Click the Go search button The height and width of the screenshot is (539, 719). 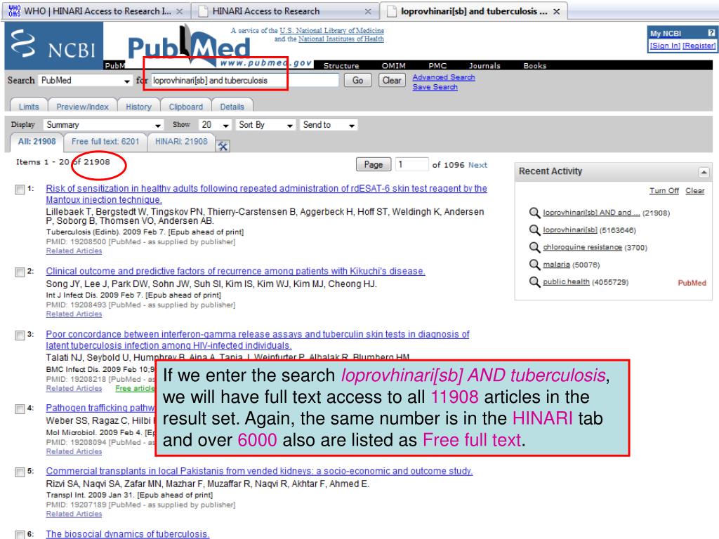(x=357, y=80)
